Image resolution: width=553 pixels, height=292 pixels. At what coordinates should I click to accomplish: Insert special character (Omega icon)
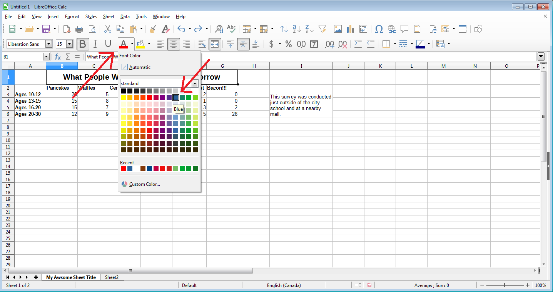(x=379, y=29)
